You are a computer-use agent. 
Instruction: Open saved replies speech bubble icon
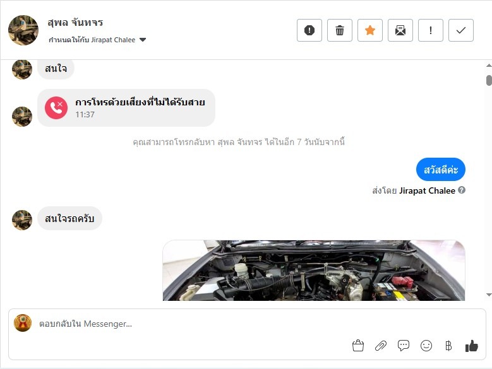[404, 346]
